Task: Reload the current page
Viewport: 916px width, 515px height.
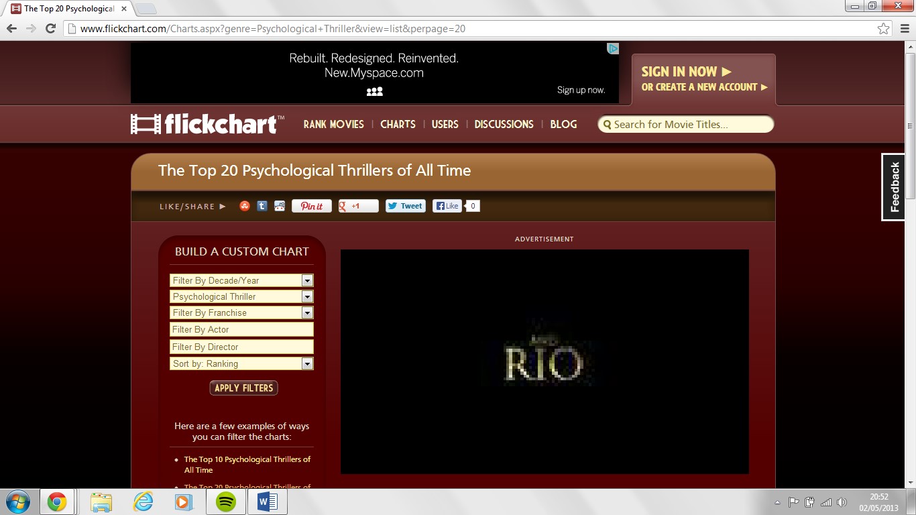Action: [50, 28]
